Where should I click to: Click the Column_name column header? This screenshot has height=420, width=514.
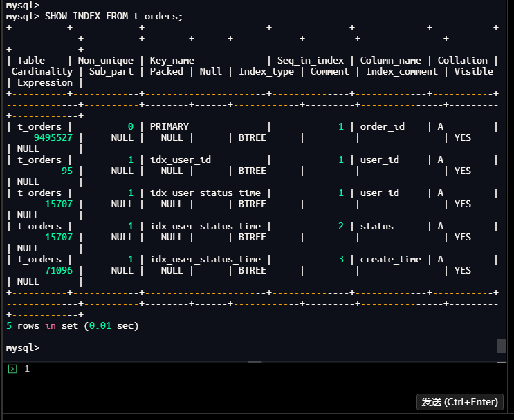click(390, 61)
